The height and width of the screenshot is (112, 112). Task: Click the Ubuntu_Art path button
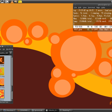click(4, 53)
